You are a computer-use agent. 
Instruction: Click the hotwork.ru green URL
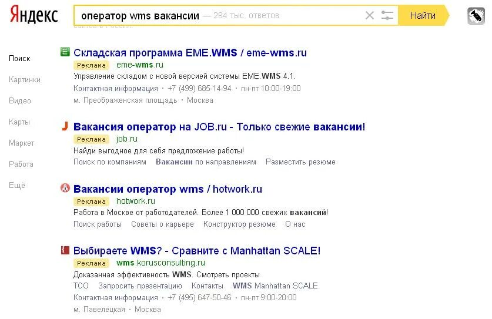136,201
